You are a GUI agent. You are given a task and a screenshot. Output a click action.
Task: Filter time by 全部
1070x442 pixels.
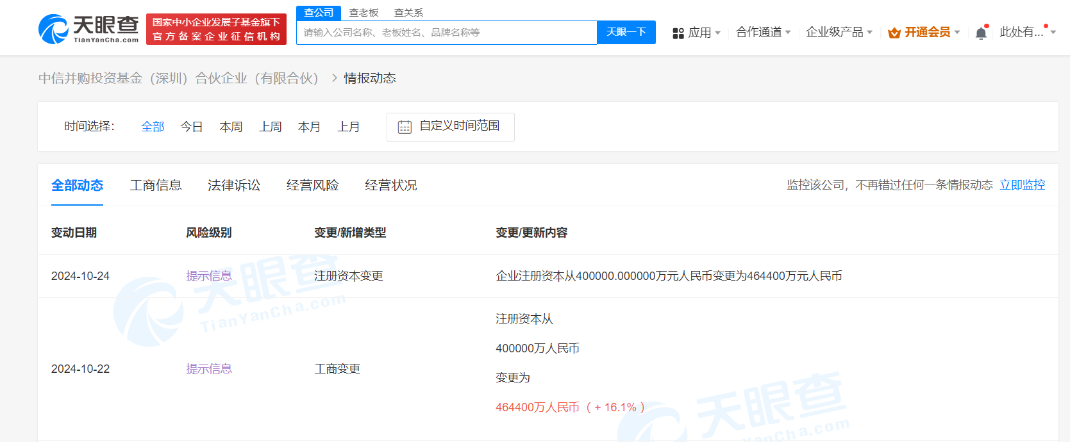(153, 127)
